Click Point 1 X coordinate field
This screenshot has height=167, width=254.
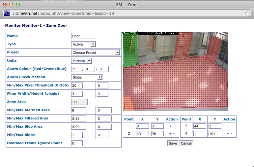(142, 126)
